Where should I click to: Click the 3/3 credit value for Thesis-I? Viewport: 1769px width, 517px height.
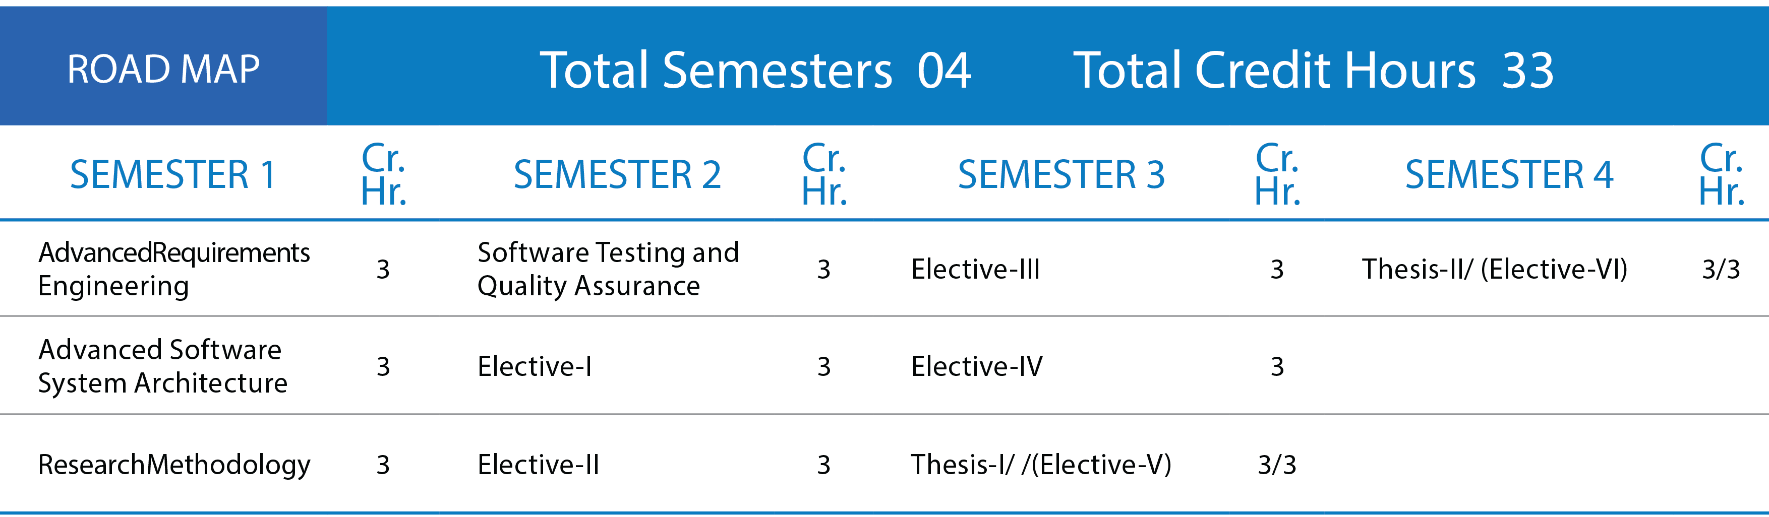click(1277, 465)
